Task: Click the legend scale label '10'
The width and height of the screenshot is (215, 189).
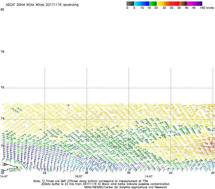Action: [x=142, y=8]
